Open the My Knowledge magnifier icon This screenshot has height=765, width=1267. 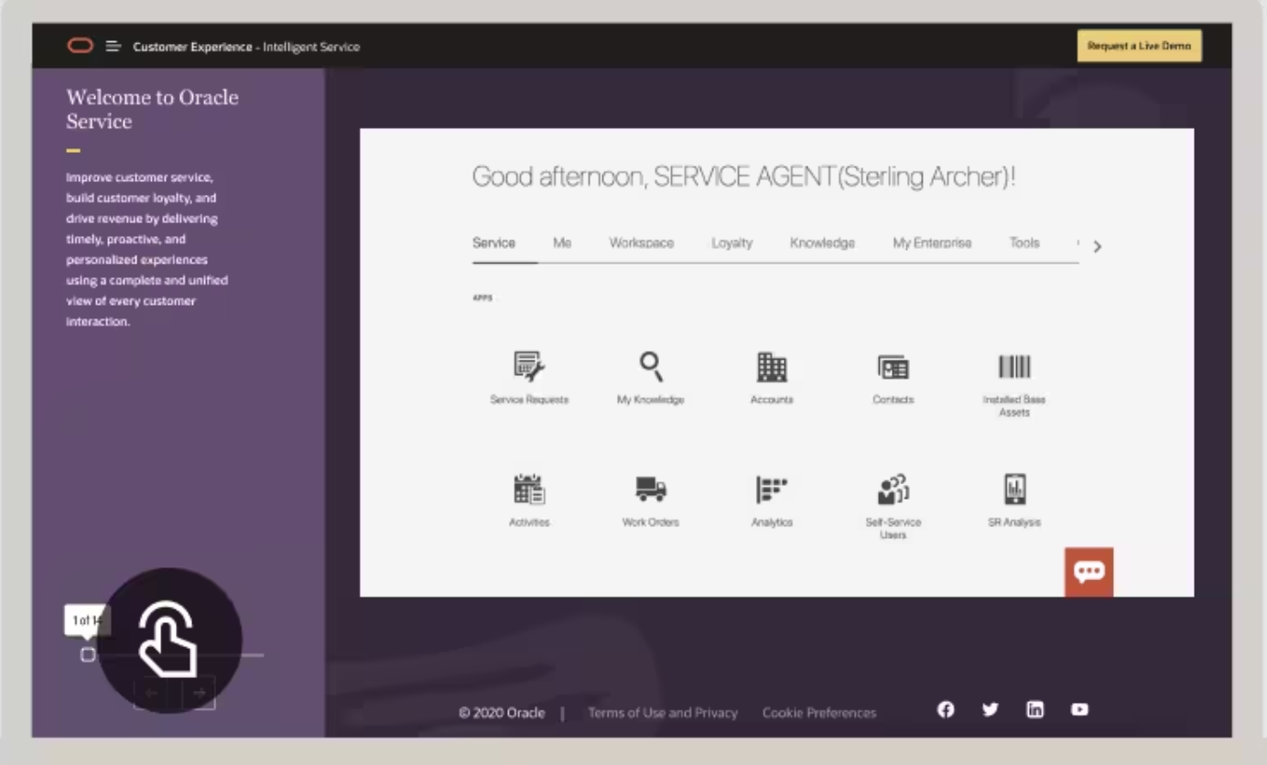[x=651, y=367]
